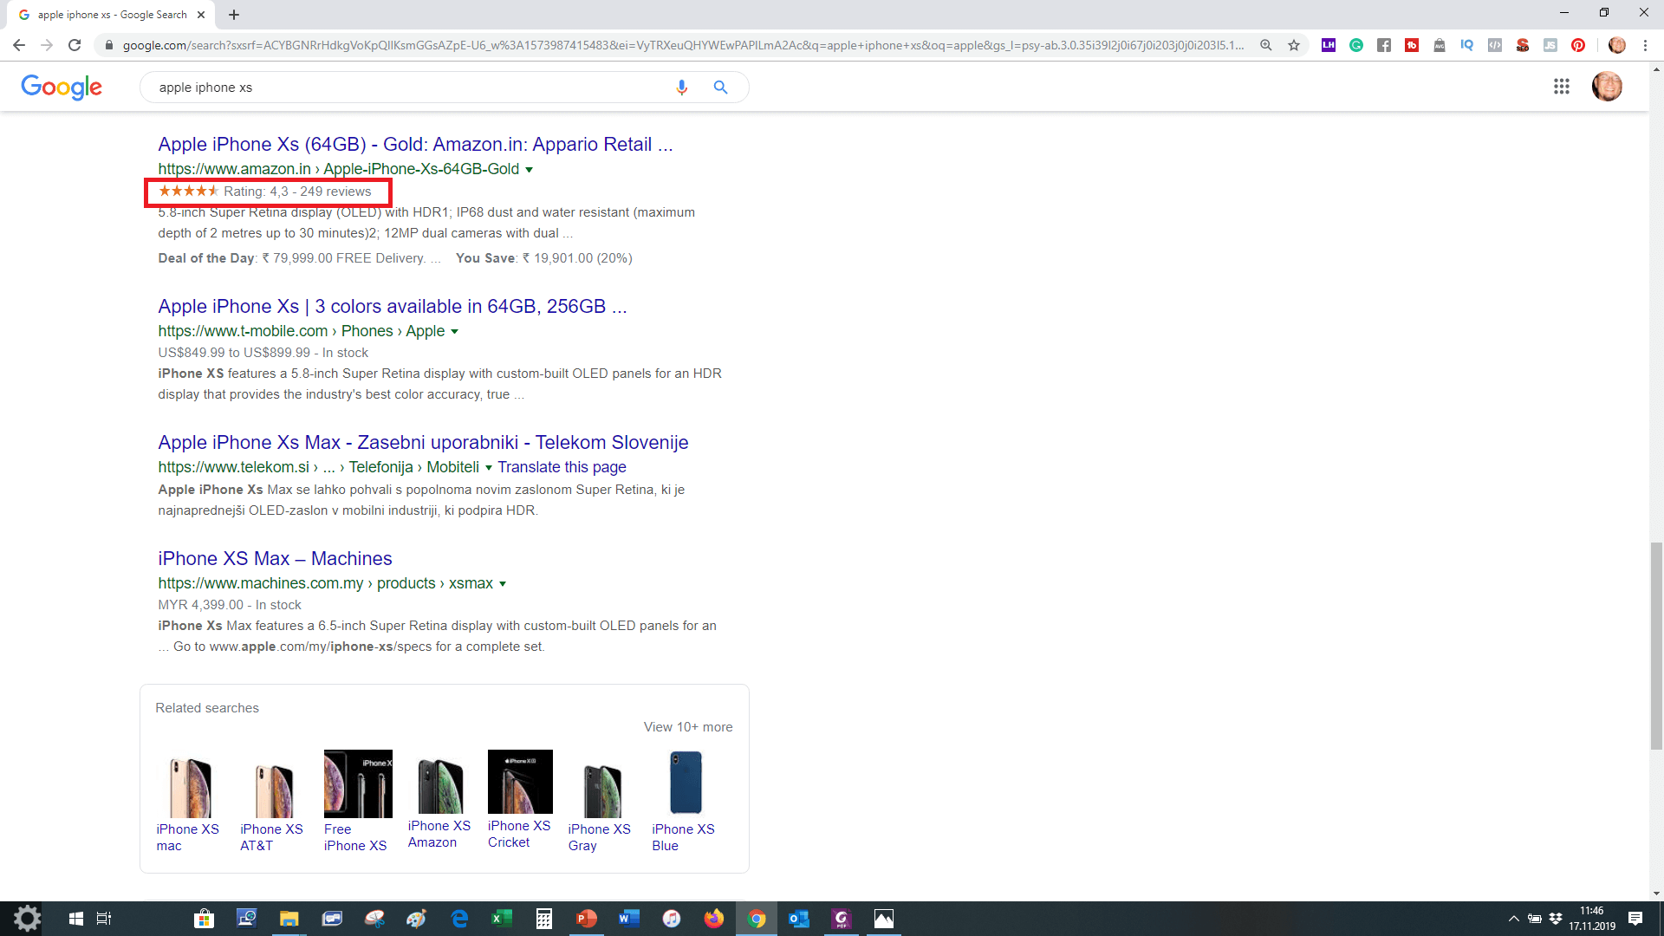The height and width of the screenshot is (936, 1664).
Task: Click the Pinterest extension icon
Action: point(1578,45)
